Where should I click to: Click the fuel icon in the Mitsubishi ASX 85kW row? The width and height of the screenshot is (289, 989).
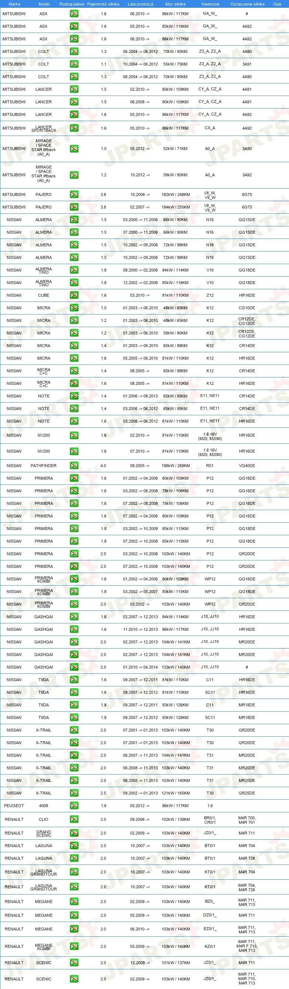74,27
